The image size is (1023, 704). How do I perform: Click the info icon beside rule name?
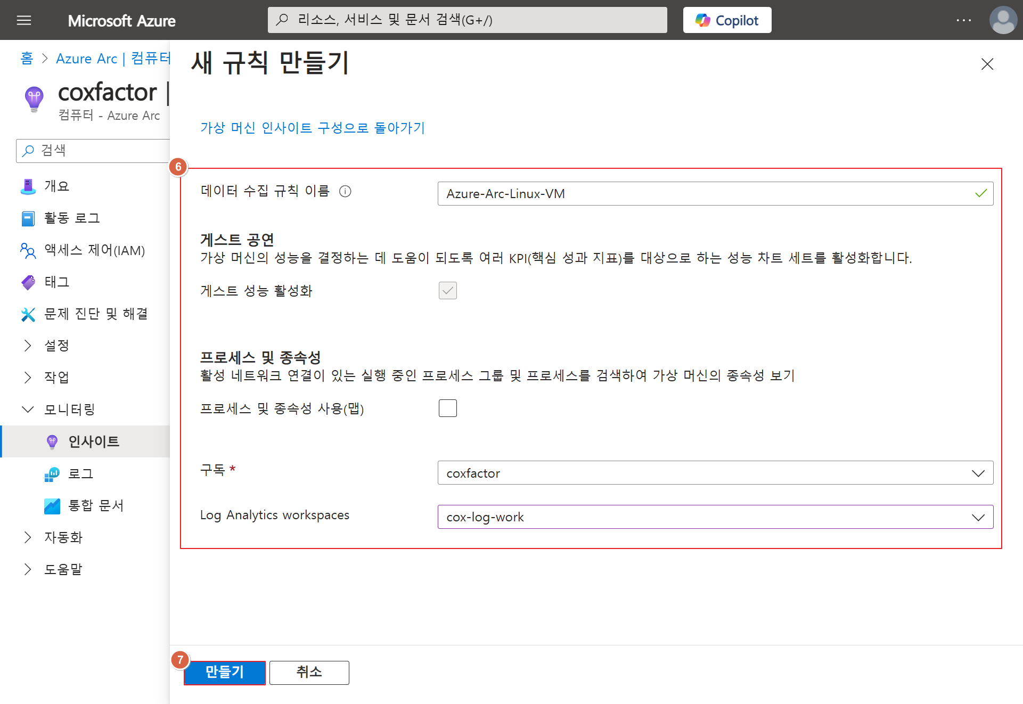[345, 192]
